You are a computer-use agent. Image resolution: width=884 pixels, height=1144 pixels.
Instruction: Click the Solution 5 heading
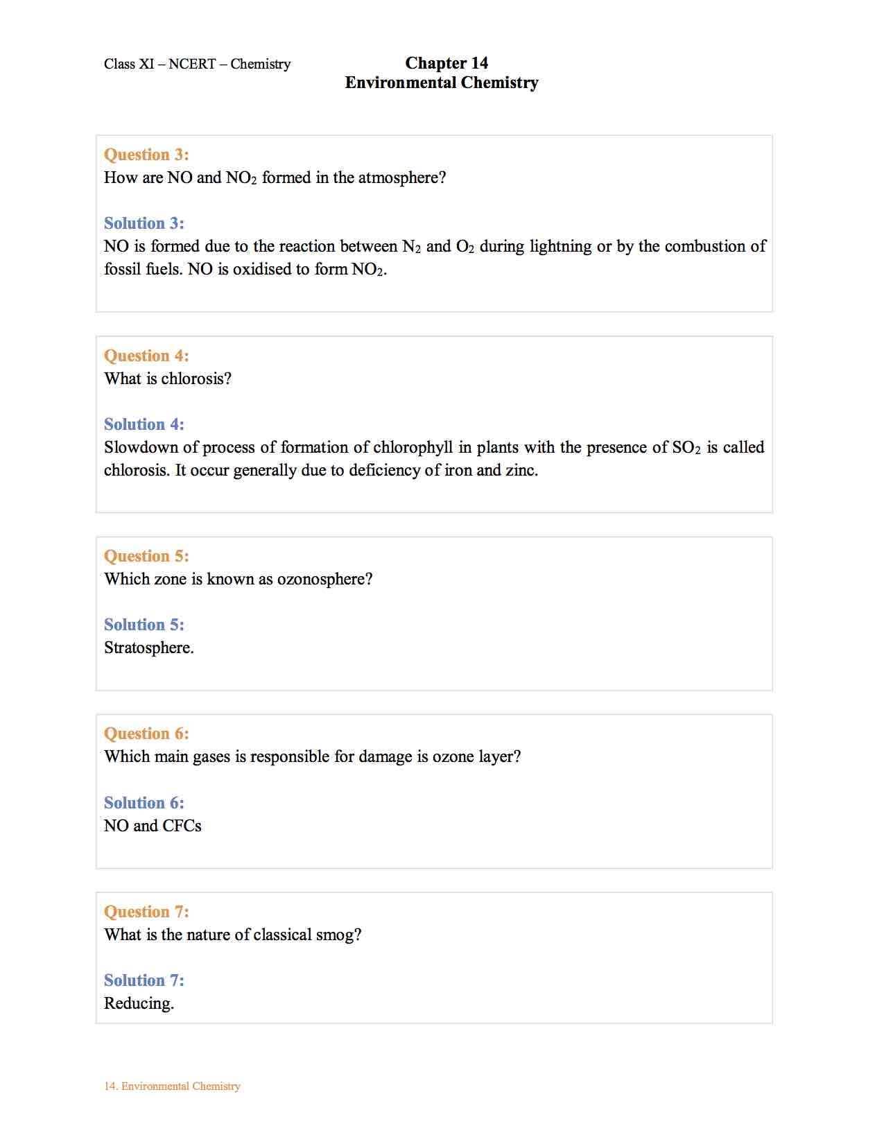point(144,625)
